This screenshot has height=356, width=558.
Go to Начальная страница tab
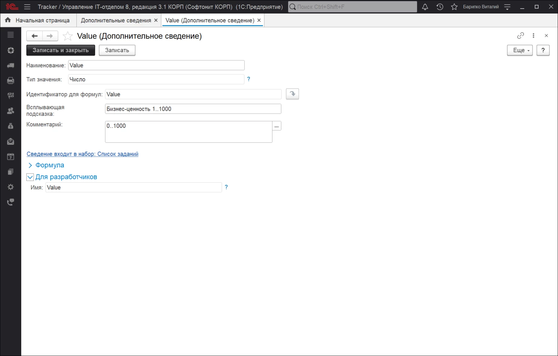42,20
